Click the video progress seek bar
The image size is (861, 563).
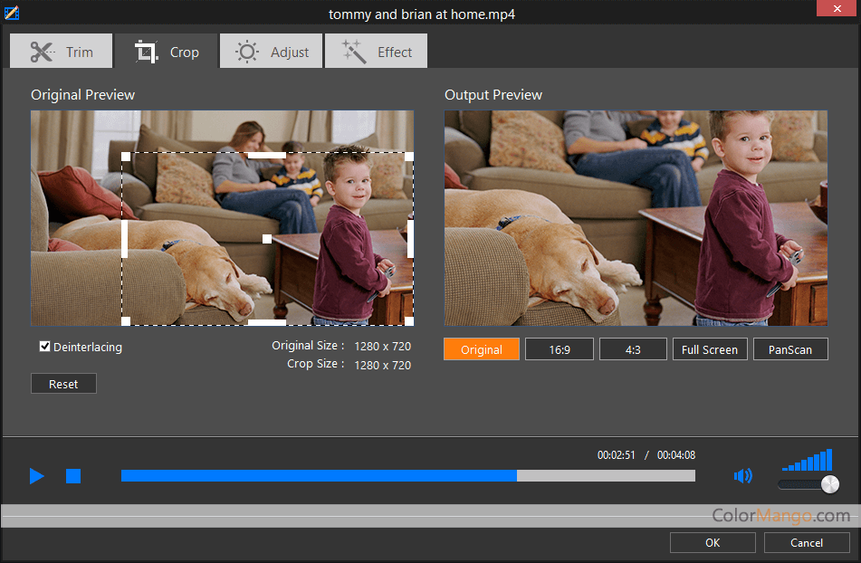point(407,476)
